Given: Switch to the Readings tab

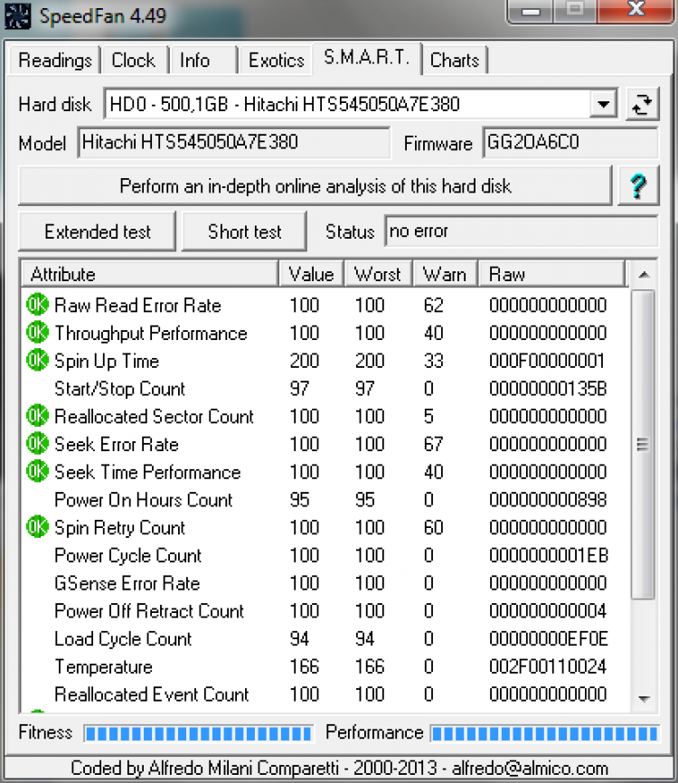Looking at the screenshot, I should click(x=55, y=61).
